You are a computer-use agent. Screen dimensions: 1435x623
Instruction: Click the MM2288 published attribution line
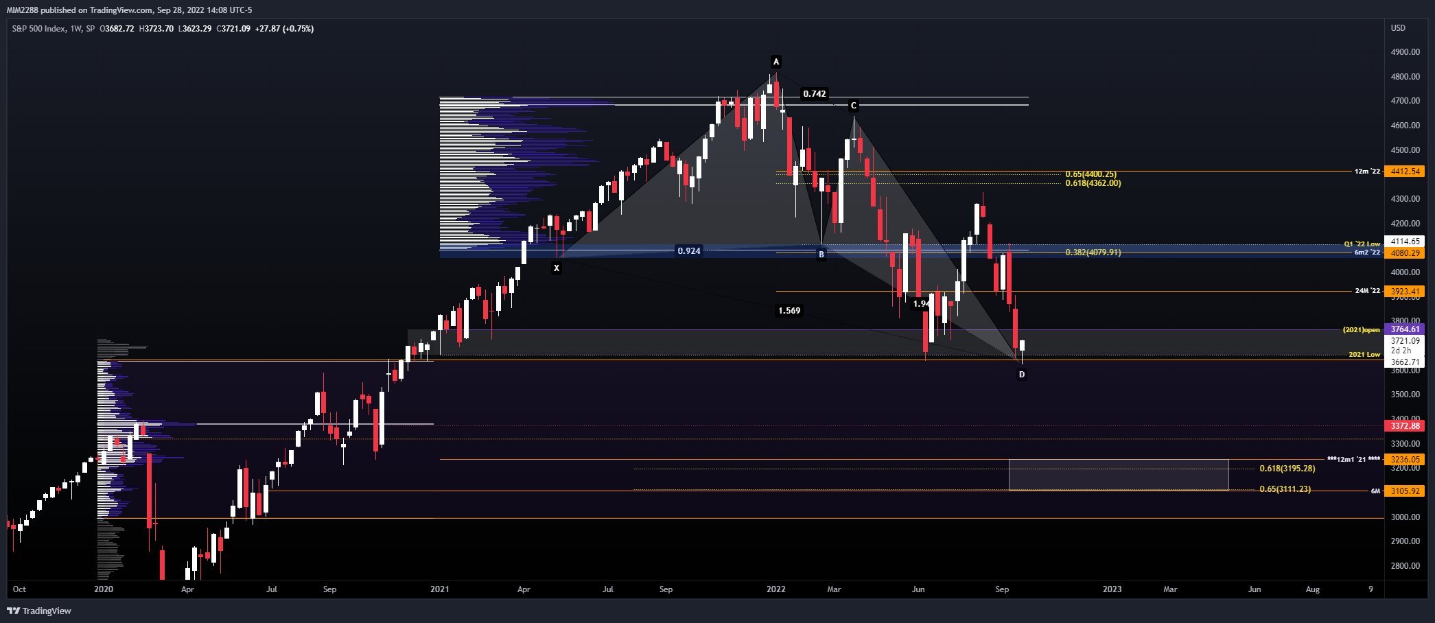pyautogui.click(x=130, y=10)
